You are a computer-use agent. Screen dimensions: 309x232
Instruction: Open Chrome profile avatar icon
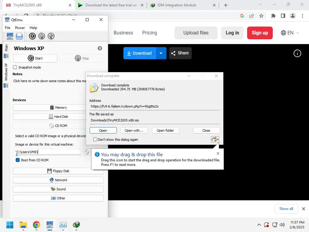tap(293, 16)
